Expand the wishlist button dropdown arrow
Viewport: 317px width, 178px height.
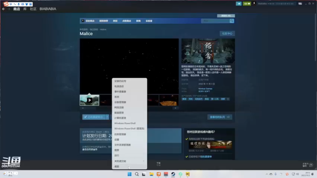tap(107, 117)
